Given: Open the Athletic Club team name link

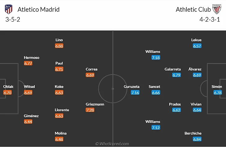Looking at the screenshot, I should pos(191,9).
